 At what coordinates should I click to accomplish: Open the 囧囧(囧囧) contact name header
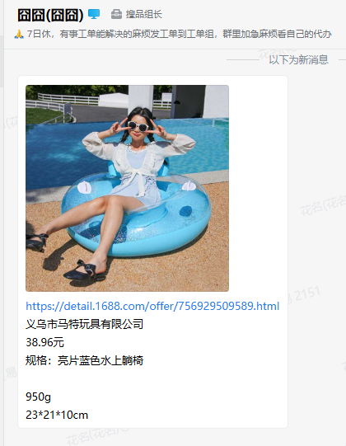50,15
